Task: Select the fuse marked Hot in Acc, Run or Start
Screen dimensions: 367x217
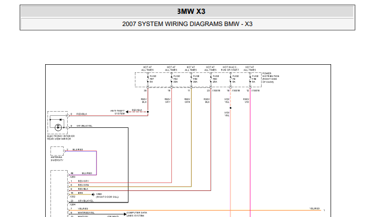Action: click(x=230, y=79)
